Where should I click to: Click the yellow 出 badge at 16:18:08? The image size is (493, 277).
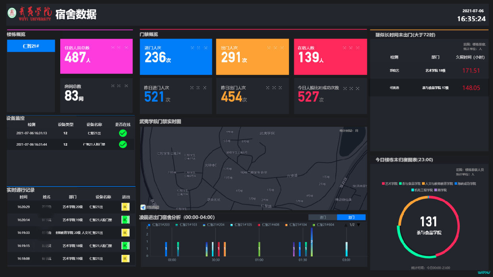point(125,259)
